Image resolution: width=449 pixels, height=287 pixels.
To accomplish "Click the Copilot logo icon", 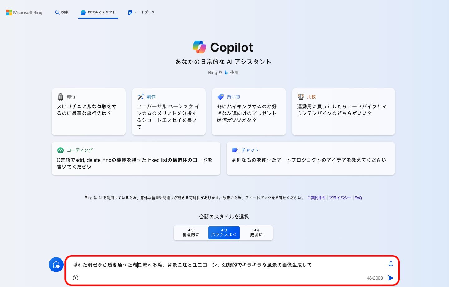I will point(199,47).
